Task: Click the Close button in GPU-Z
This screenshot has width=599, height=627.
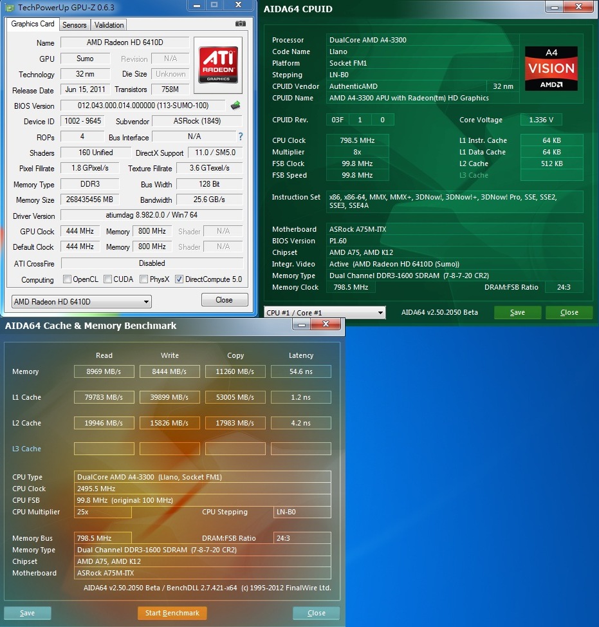Action: 224,300
